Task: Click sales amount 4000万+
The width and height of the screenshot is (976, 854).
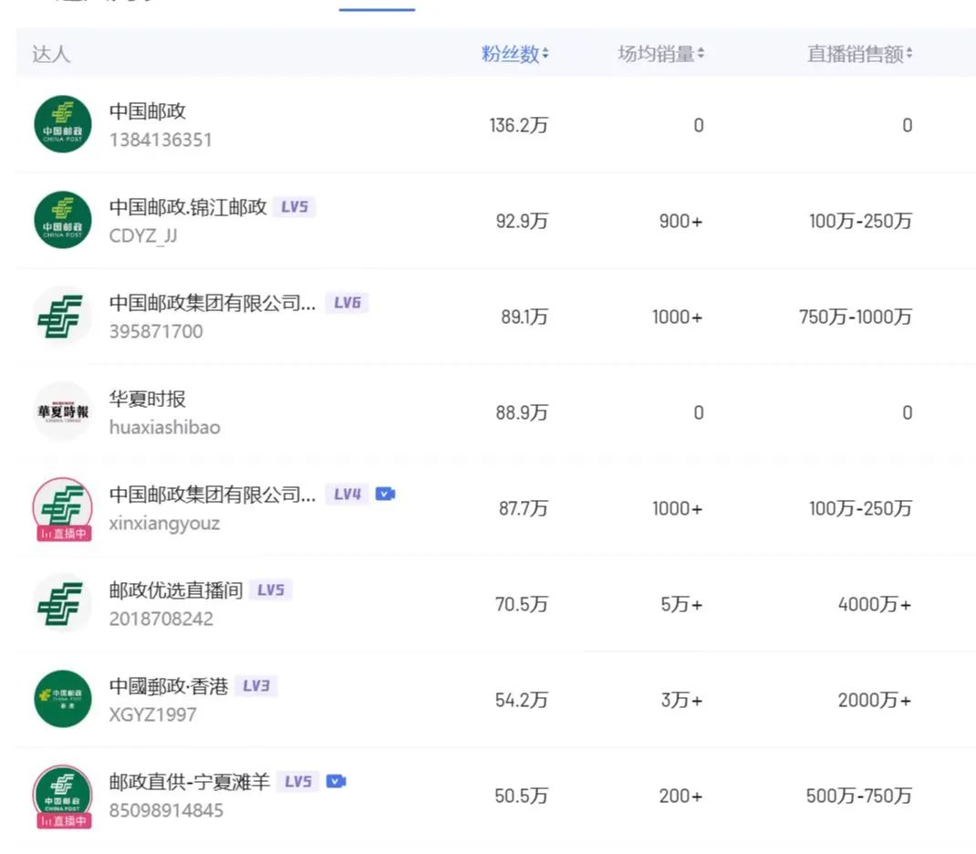Action: (875, 605)
